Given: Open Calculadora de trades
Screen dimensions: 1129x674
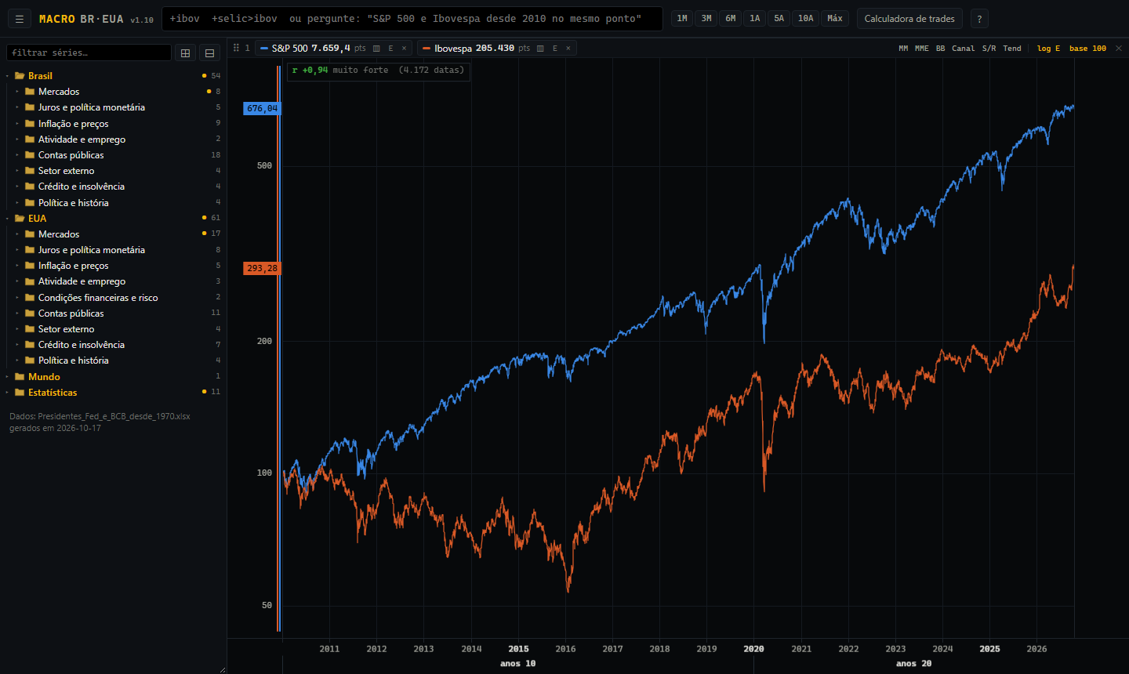Looking at the screenshot, I should tap(909, 19).
